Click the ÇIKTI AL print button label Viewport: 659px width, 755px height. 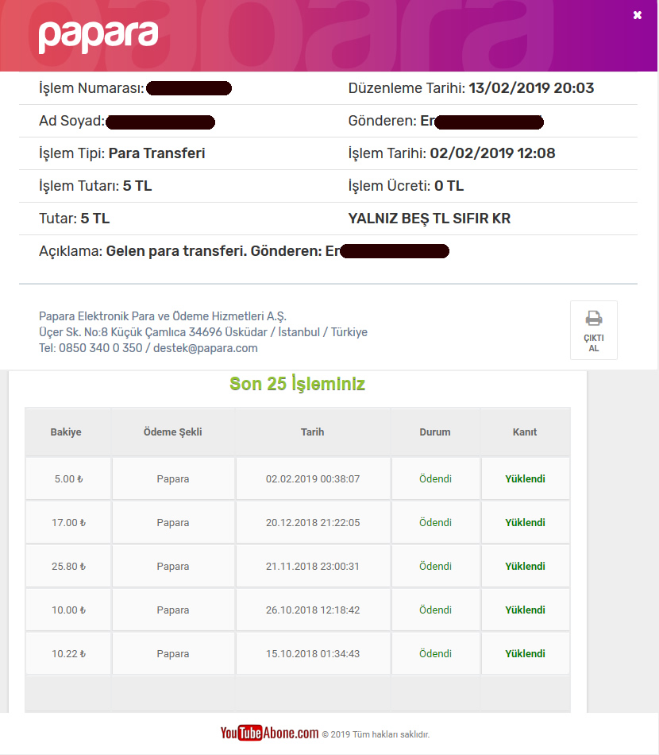tap(594, 343)
